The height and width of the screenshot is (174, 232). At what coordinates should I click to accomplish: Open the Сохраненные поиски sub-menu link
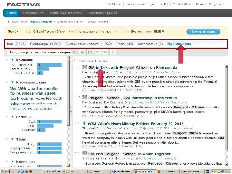pyautogui.click(x=69, y=22)
